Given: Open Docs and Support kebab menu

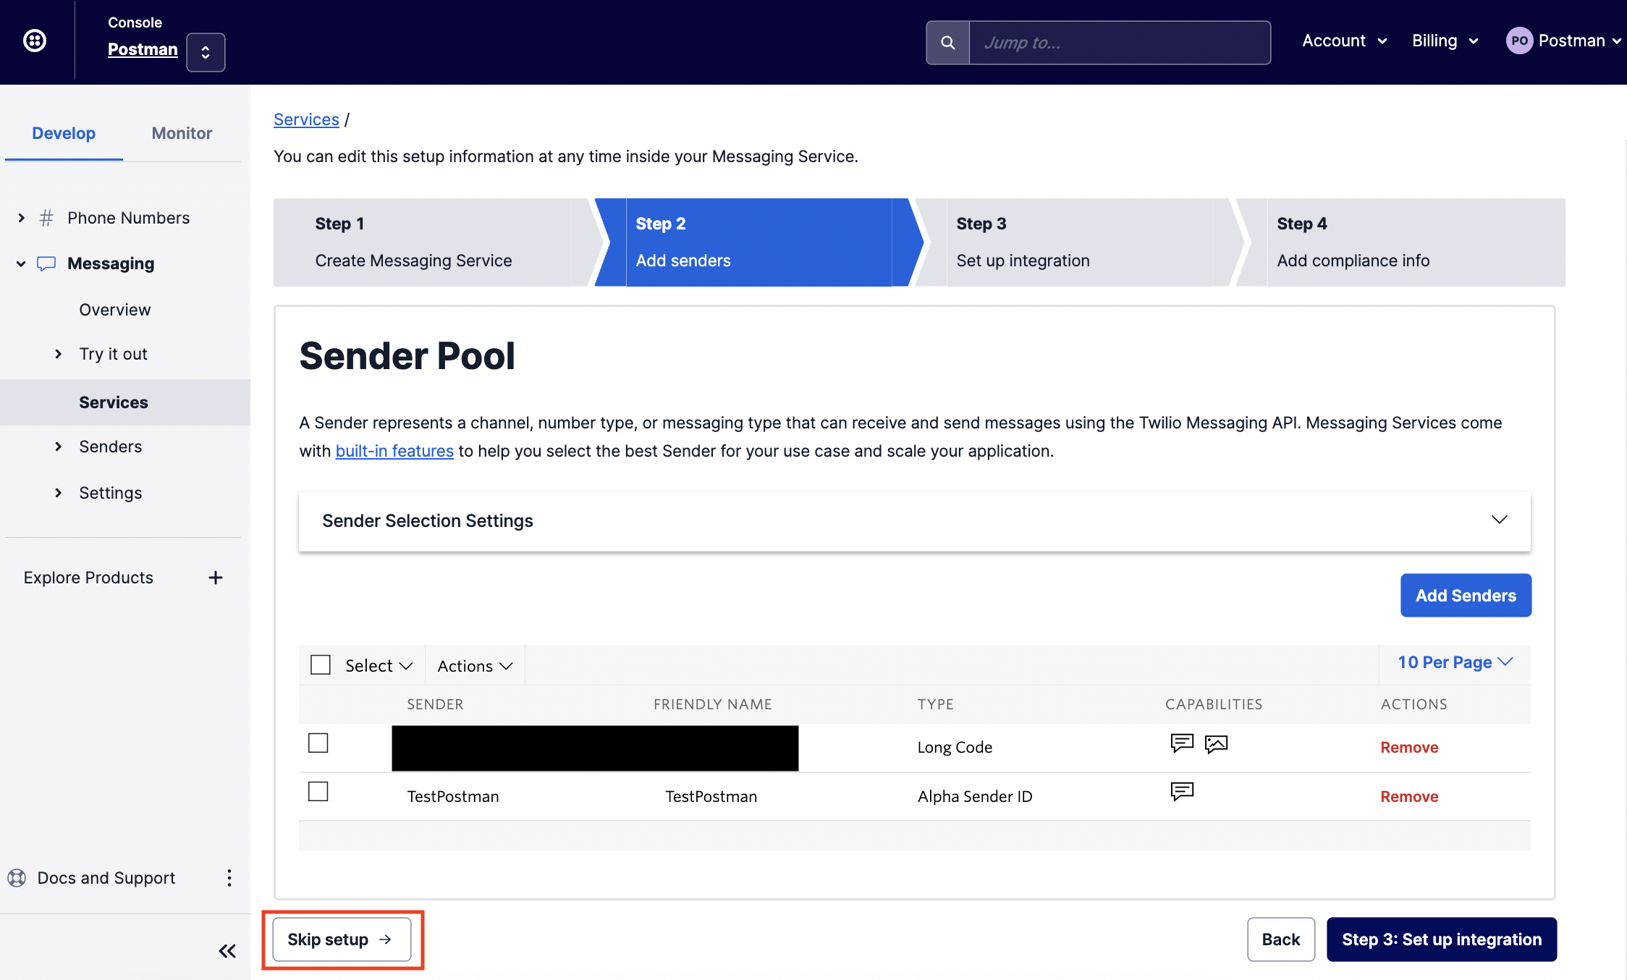Looking at the screenshot, I should point(229,878).
